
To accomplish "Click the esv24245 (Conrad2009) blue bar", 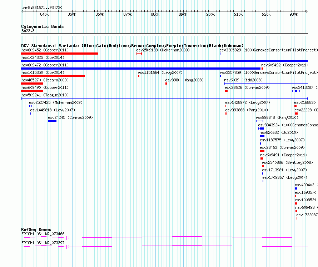I will (52, 121).
